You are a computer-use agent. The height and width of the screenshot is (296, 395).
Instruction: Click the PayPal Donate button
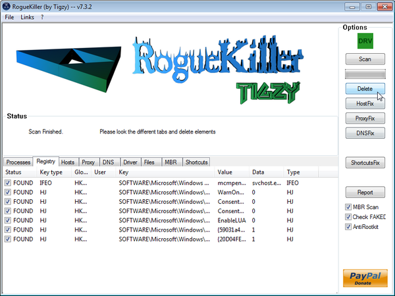pos(365,278)
